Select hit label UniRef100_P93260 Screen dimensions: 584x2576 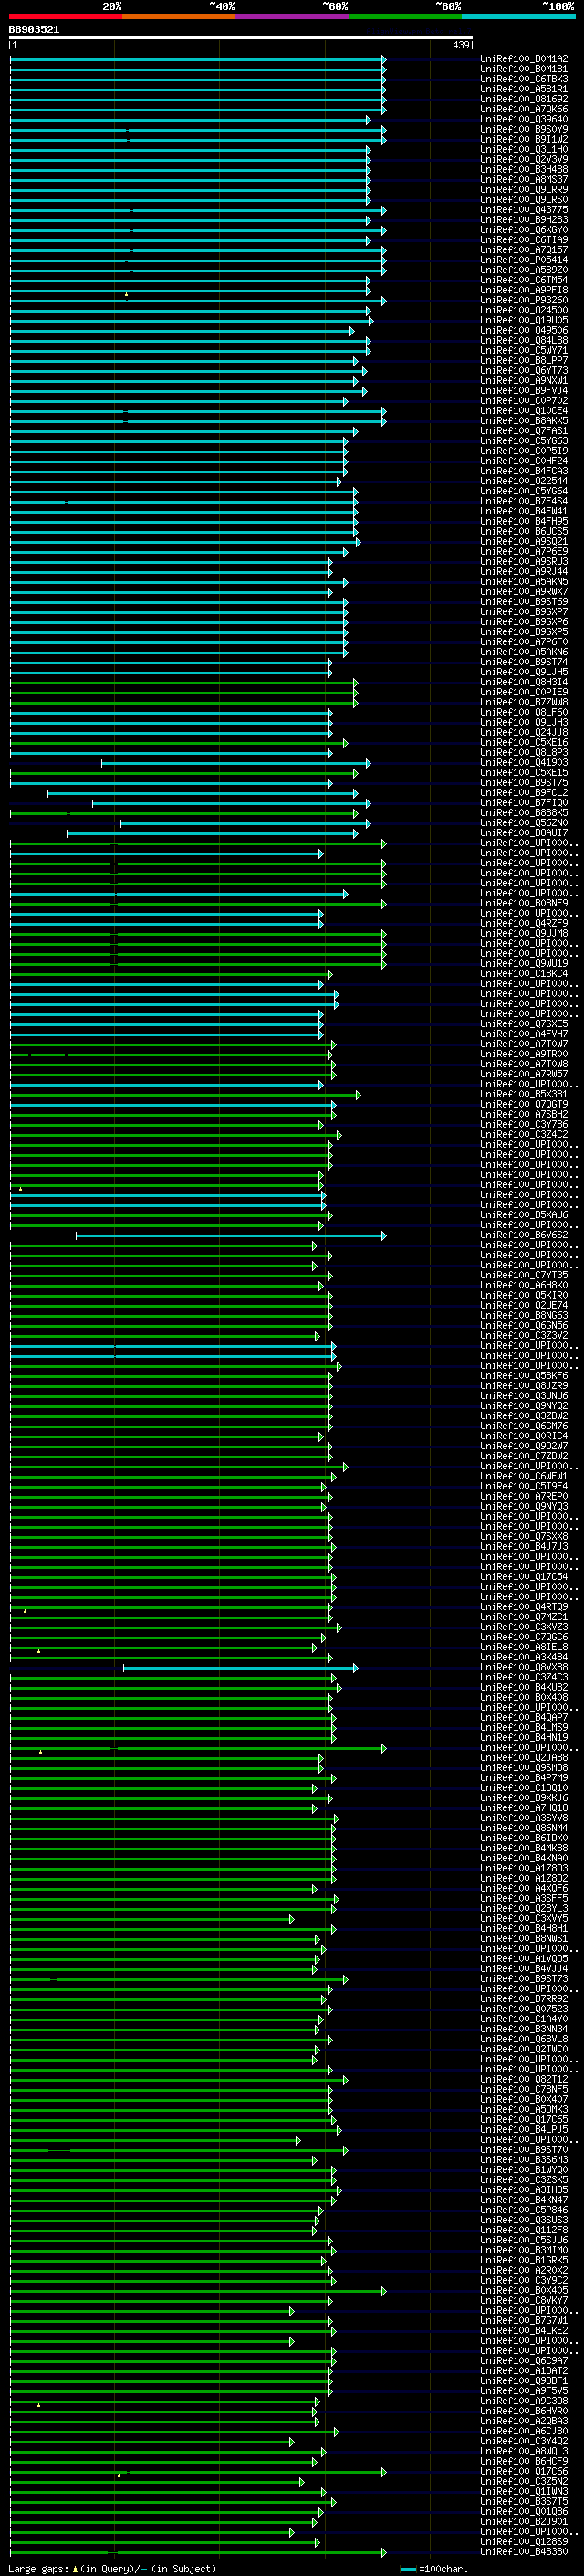pyautogui.click(x=524, y=300)
